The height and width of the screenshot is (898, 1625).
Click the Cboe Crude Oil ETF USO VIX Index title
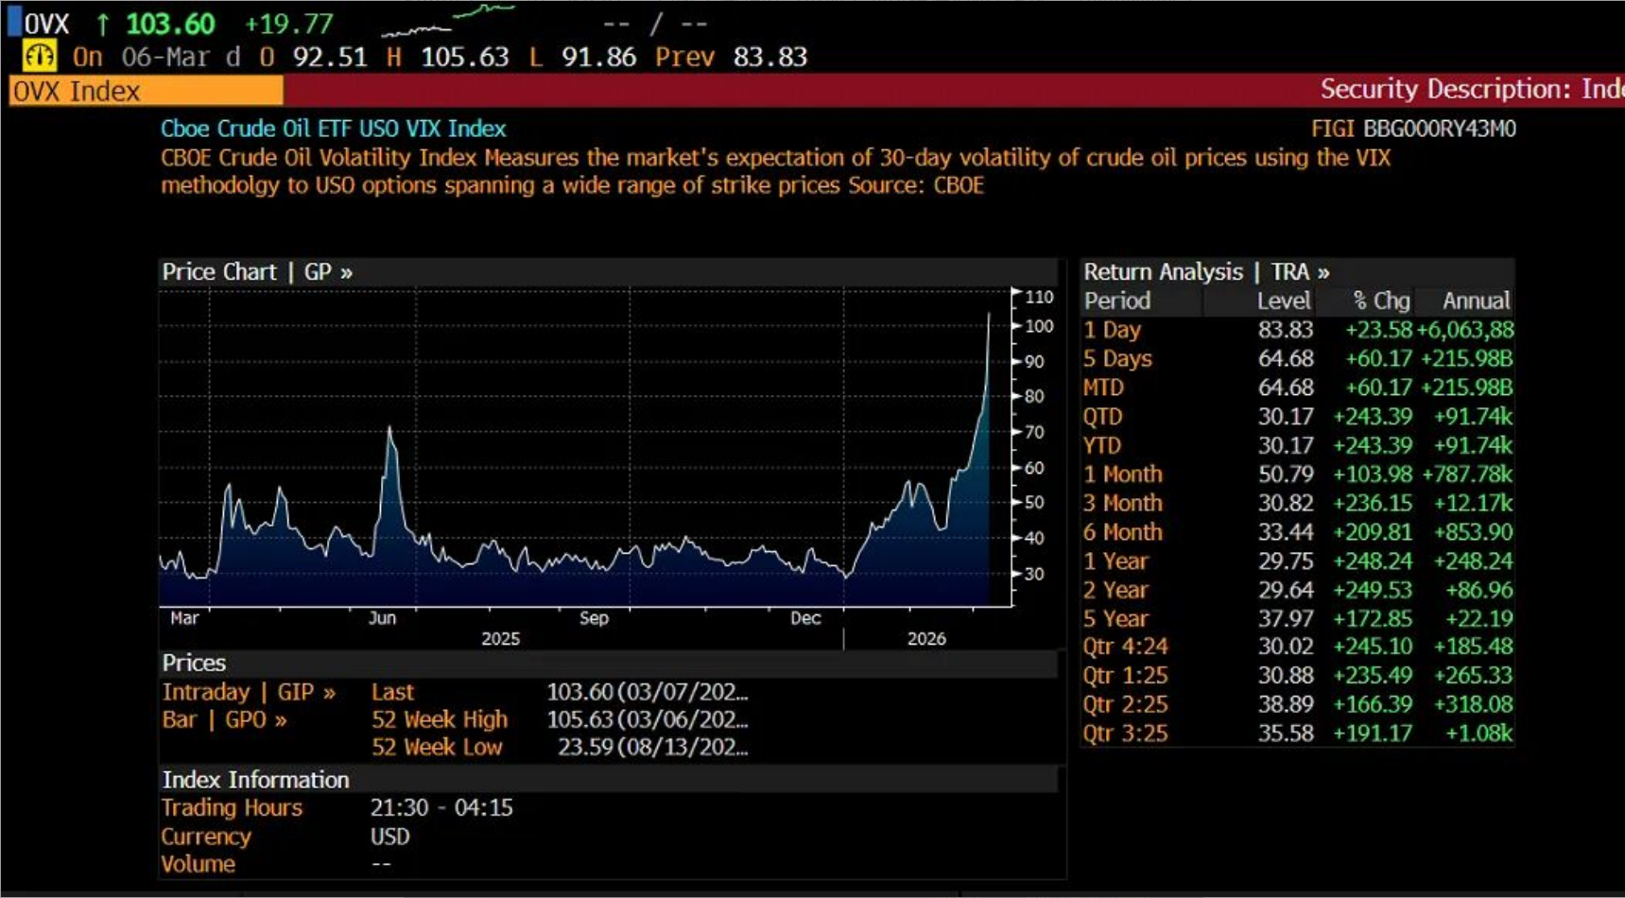333,129
